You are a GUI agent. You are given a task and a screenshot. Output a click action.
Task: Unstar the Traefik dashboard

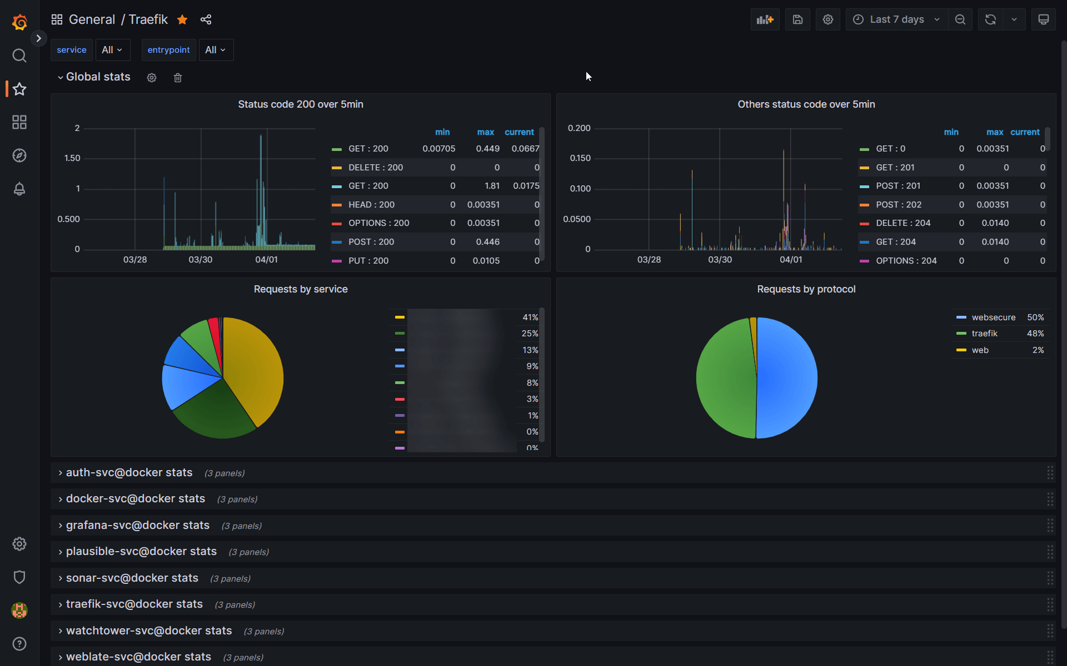coord(182,19)
